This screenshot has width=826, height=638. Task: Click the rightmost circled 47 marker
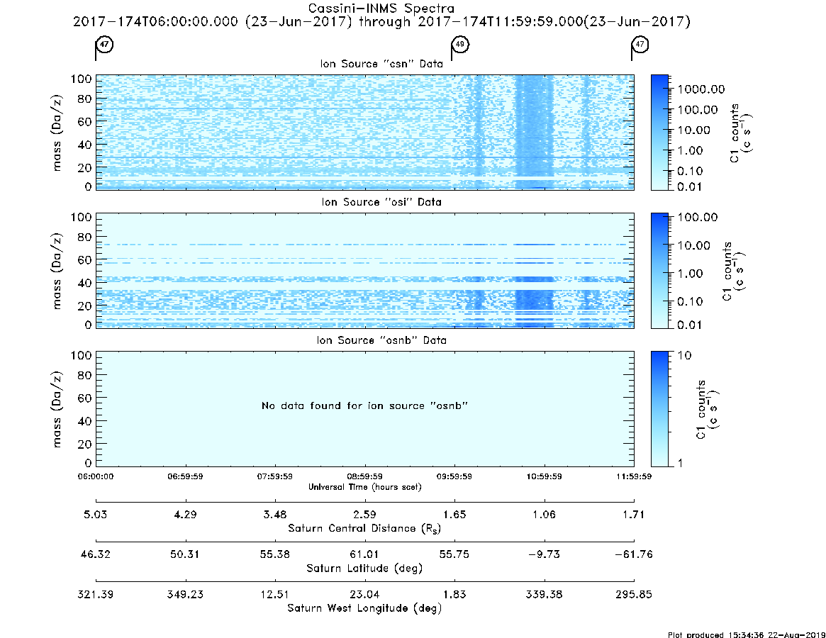click(x=640, y=44)
